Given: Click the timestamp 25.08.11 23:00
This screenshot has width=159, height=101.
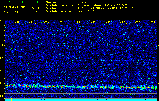Looking at the screenshot, I should point(11,12).
